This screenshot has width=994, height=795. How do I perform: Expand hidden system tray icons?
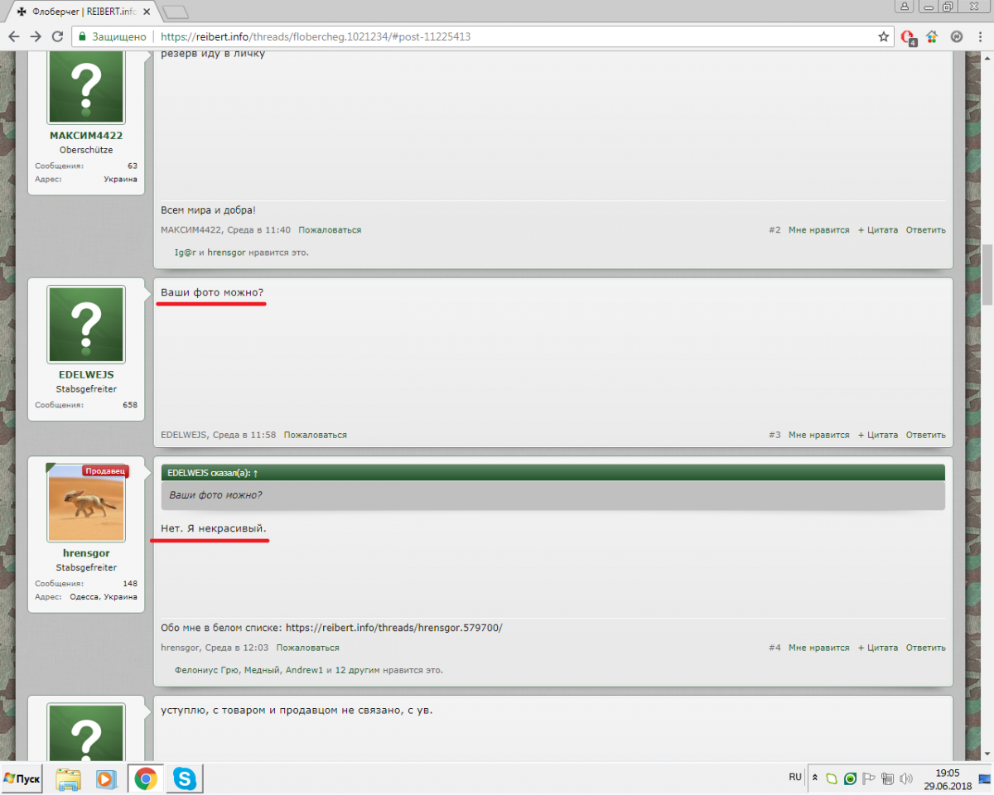814,778
